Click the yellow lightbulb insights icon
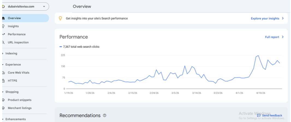Viewport: 291px width, 122px height. click(x=60, y=18)
